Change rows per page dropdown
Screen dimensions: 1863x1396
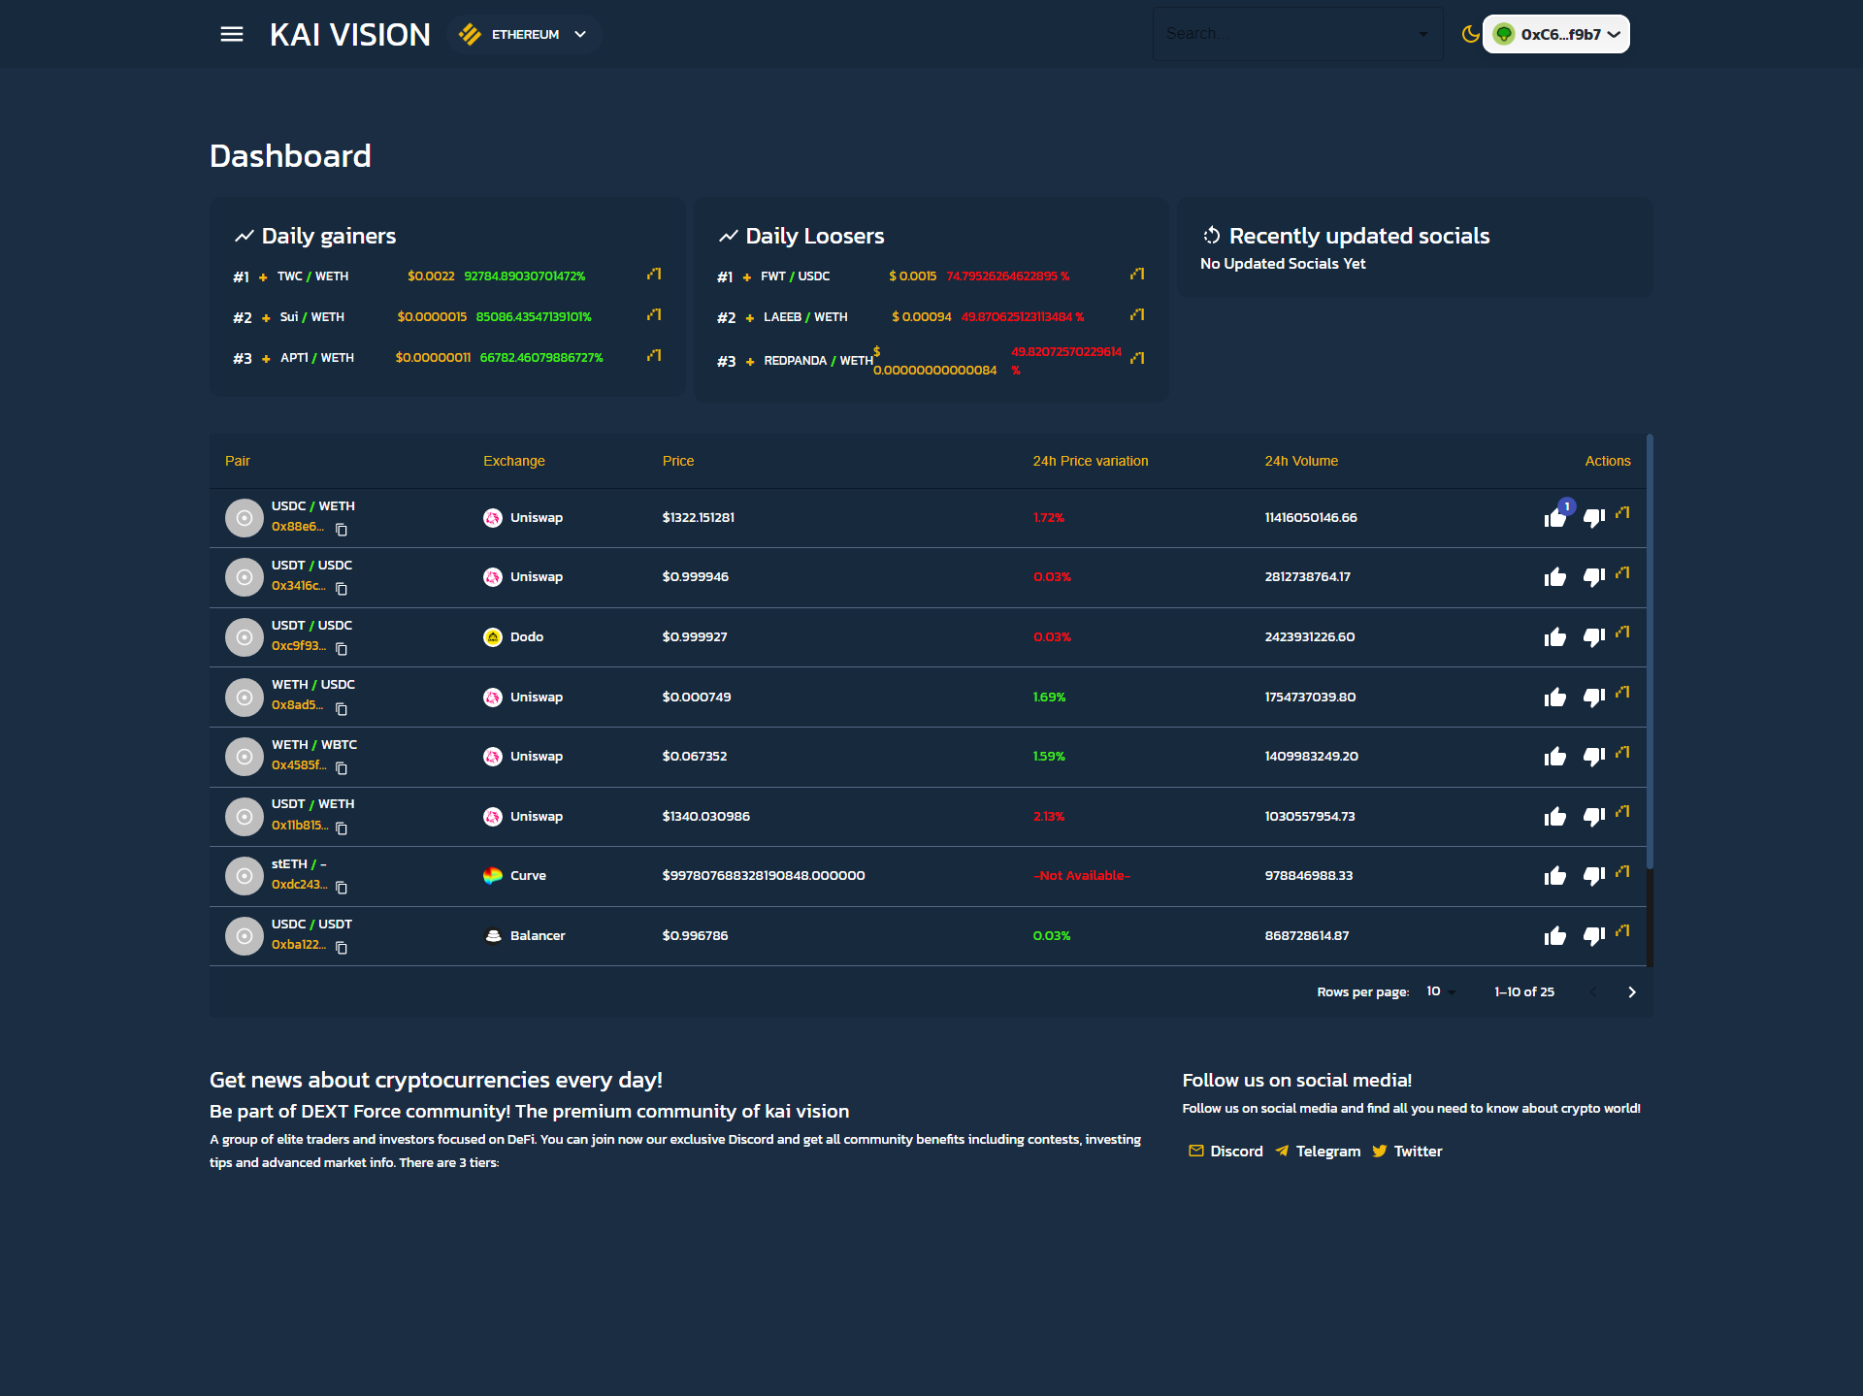coord(1441,991)
